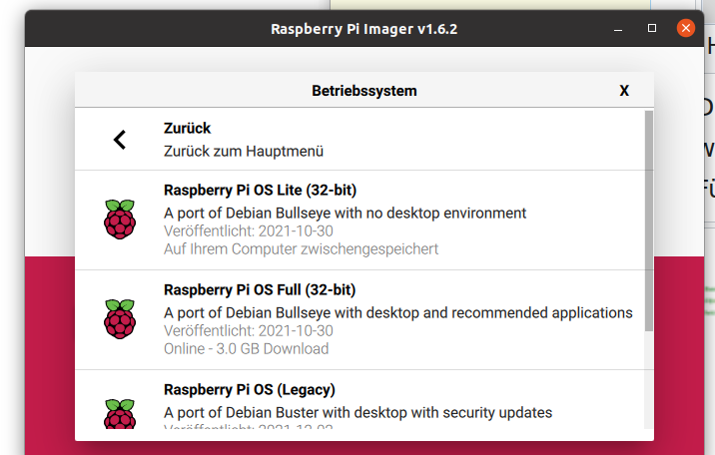The image size is (715, 455).
Task: Click the 'Betriebssystem' dialog heading
Action: [364, 91]
